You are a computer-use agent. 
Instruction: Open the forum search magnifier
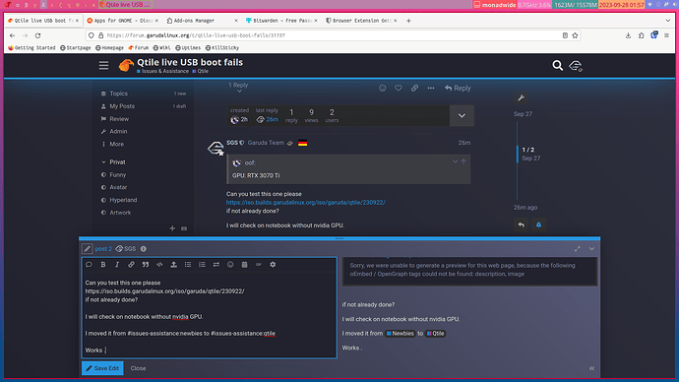coord(557,65)
